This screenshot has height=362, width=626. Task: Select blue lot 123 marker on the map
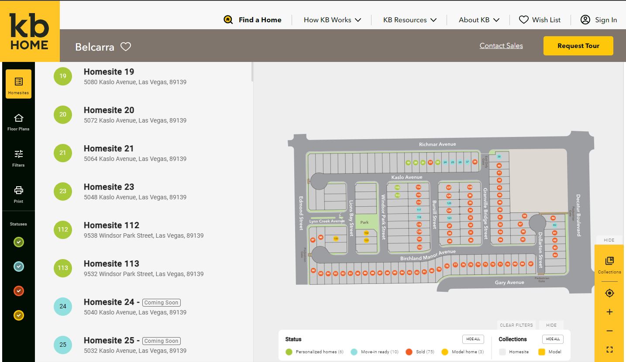(x=449, y=218)
